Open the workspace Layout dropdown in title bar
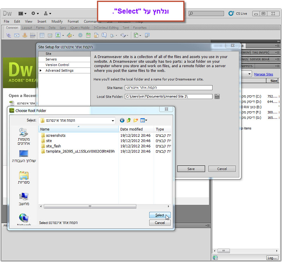This screenshot has height=262, width=282. 22,13
